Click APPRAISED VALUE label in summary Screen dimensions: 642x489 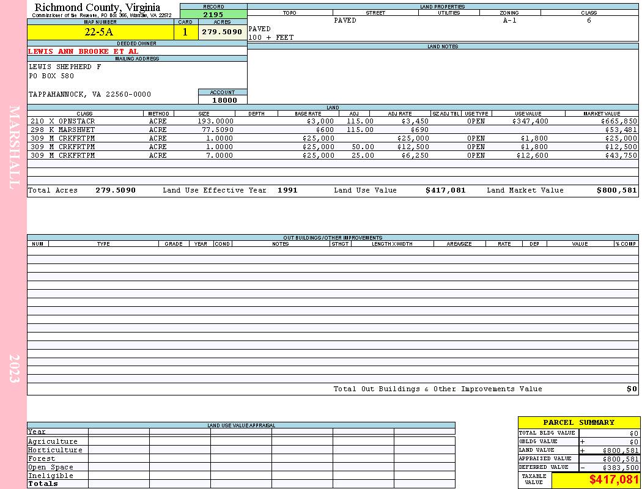pyautogui.click(x=545, y=458)
